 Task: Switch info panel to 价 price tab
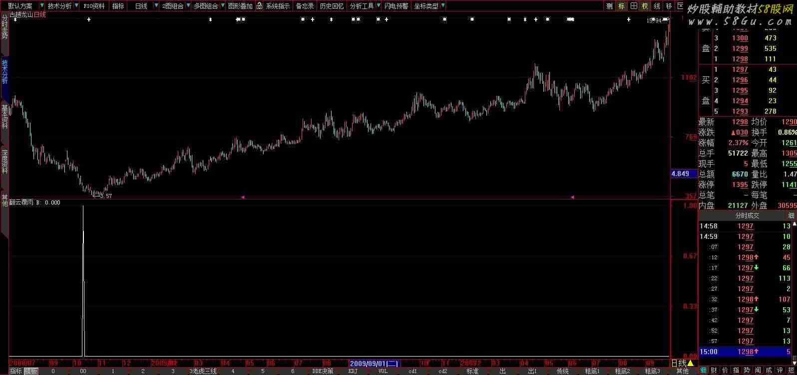pyautogui.click(x=725, y=371)
